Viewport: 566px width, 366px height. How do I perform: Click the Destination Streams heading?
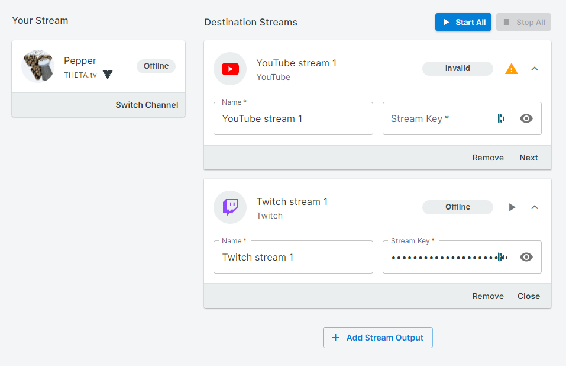[251, 22]
